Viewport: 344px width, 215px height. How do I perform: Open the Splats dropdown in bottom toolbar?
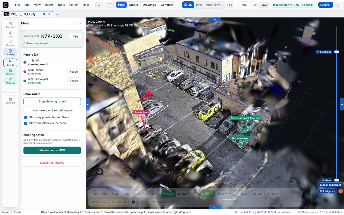(x=183, y=194)
